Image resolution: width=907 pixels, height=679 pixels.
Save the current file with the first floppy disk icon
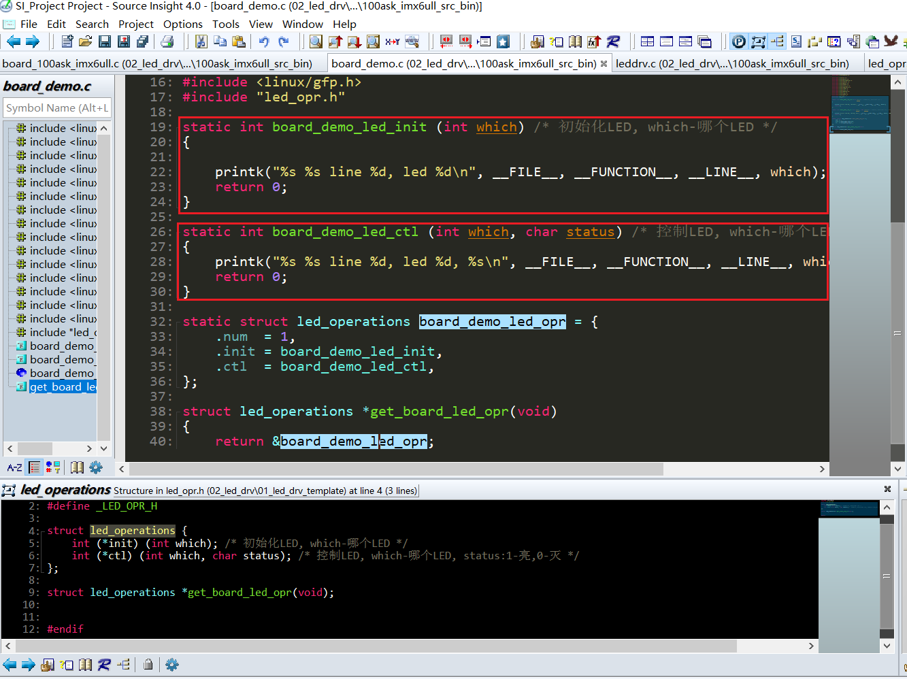click(x=104, y=42)
